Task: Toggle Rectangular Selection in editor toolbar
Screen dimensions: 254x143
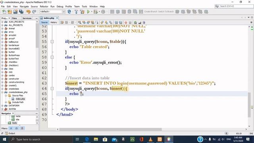Action: (x=97, y=23)
